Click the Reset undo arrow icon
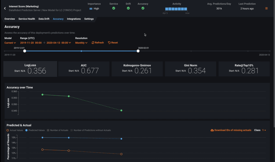The height and width of the screenshot is (162, 275). click(x=109, y=43)
